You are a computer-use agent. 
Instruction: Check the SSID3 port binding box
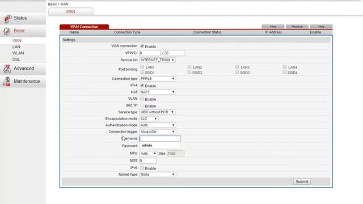pos(237,72)
